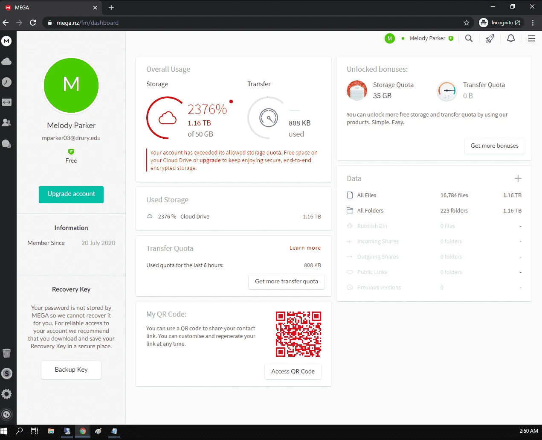Open a new browser tab
Screen dimensions: 542x440
[x=111, y=8]
